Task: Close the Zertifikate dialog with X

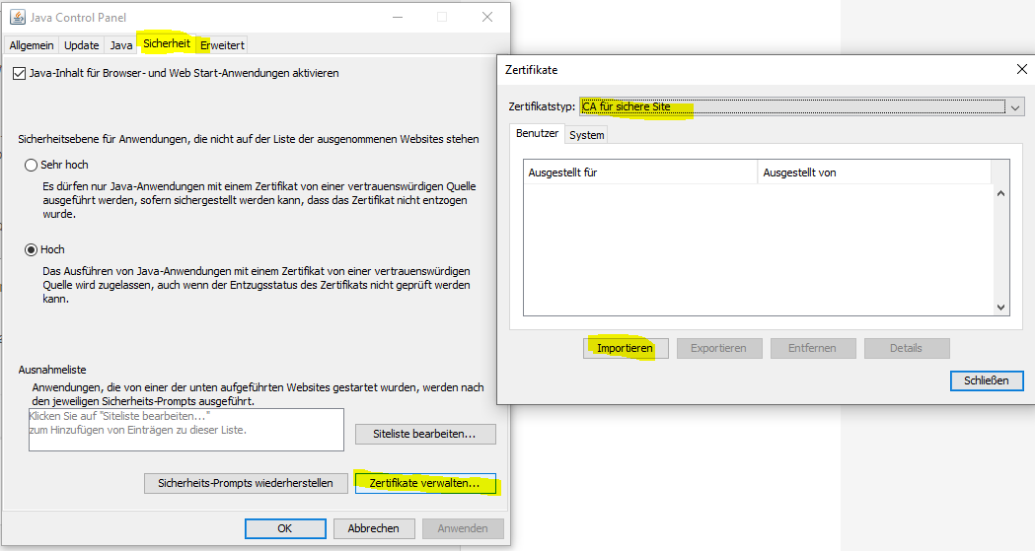Action: click(x=1022, y=69)
